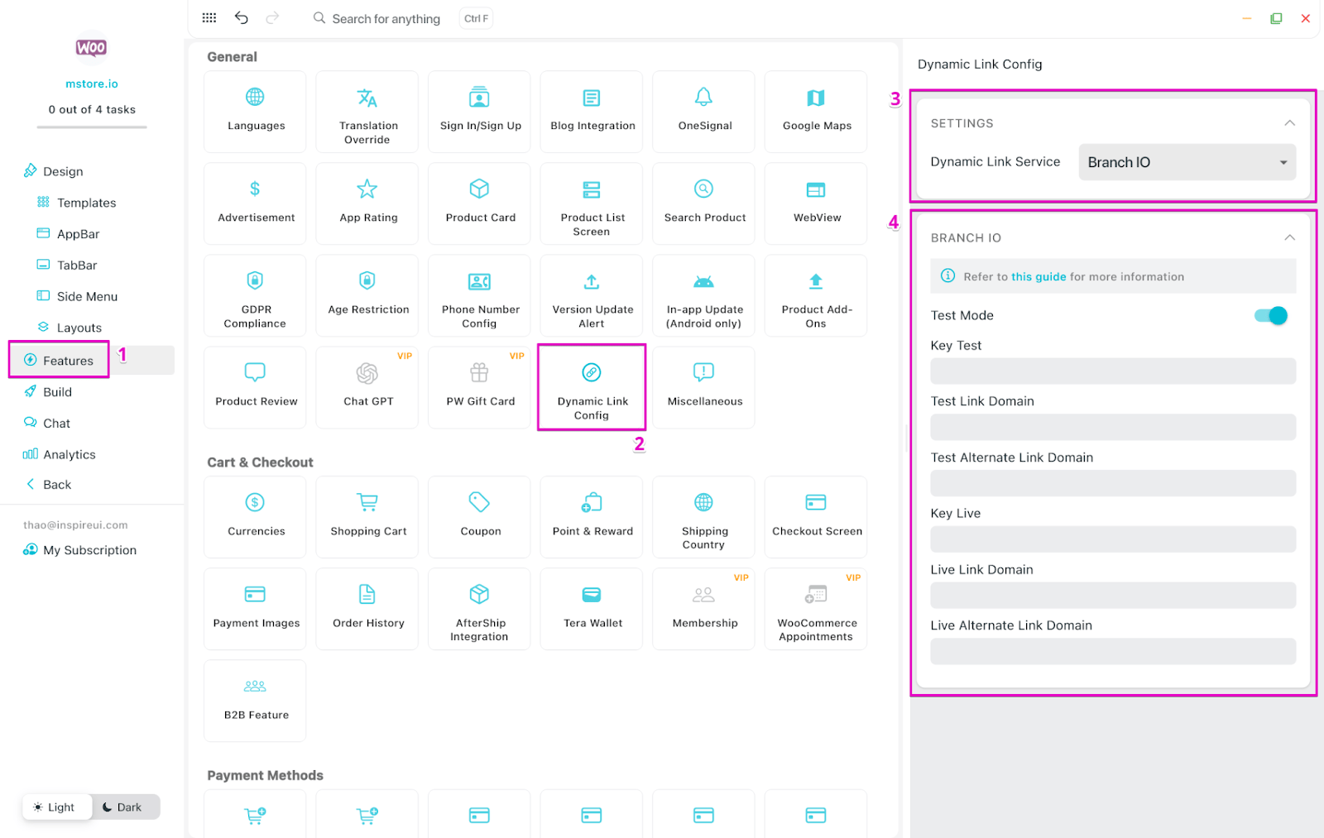1324x838 pixels.
Task: Open the Chat GPT feature icon
Action: 367,374
